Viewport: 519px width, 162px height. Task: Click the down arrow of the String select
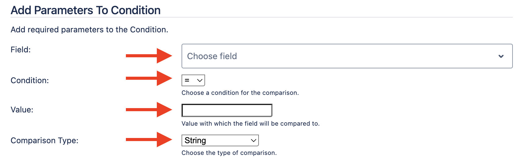click(x=254, y=140)
